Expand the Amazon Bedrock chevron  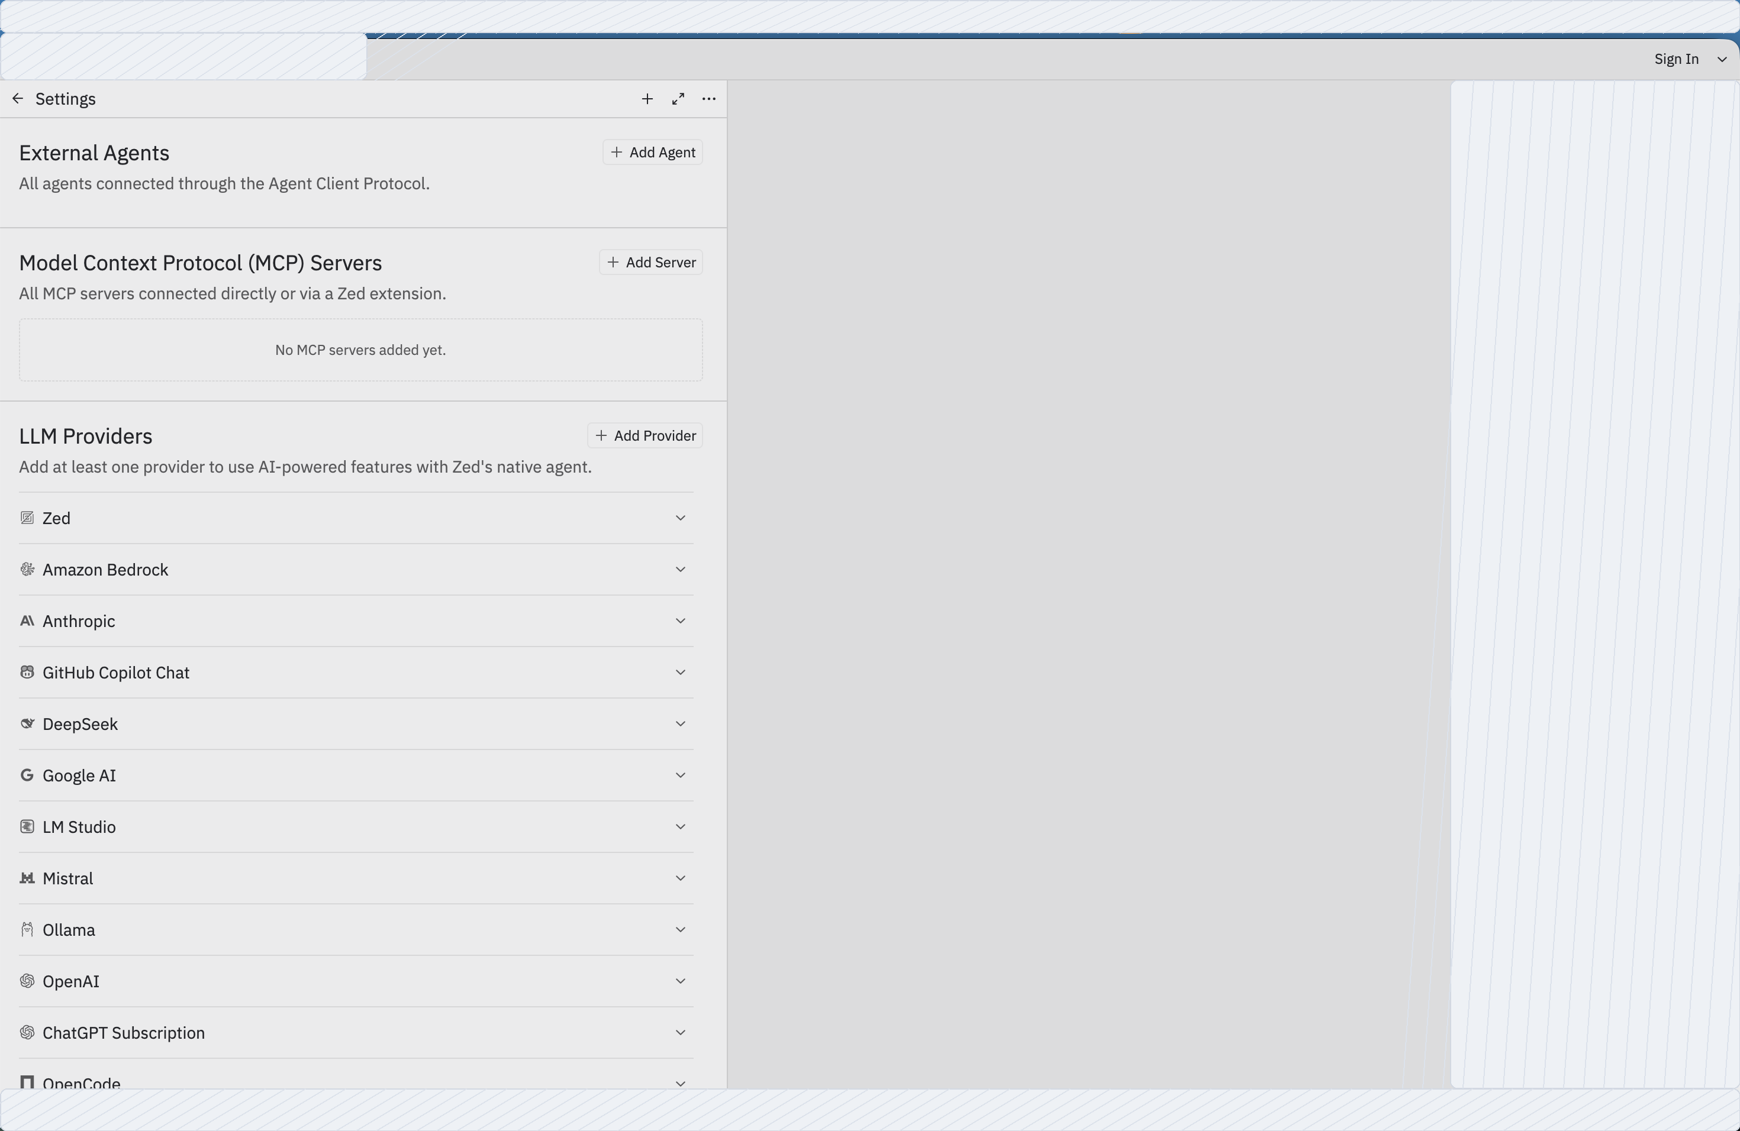click(x=681, y=569)
